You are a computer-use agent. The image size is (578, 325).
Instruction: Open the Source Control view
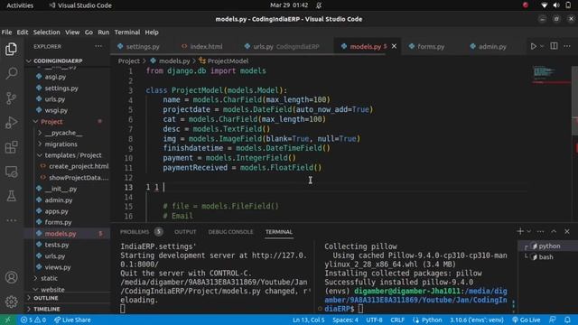[11, 97]
